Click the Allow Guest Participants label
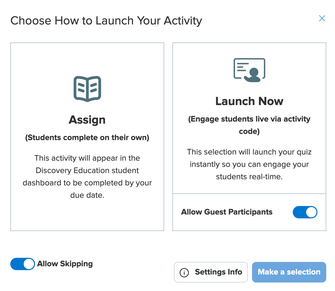 227,212
